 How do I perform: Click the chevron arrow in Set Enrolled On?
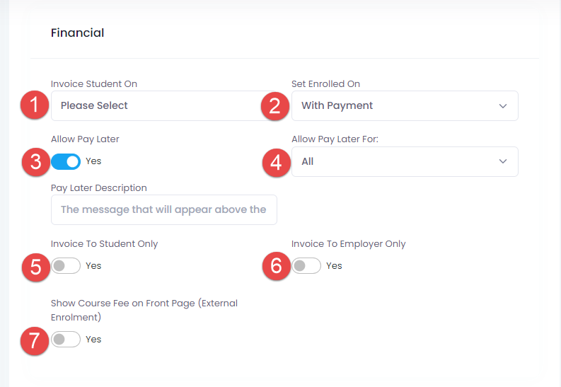pyautogui.click(x=503, y=106)
